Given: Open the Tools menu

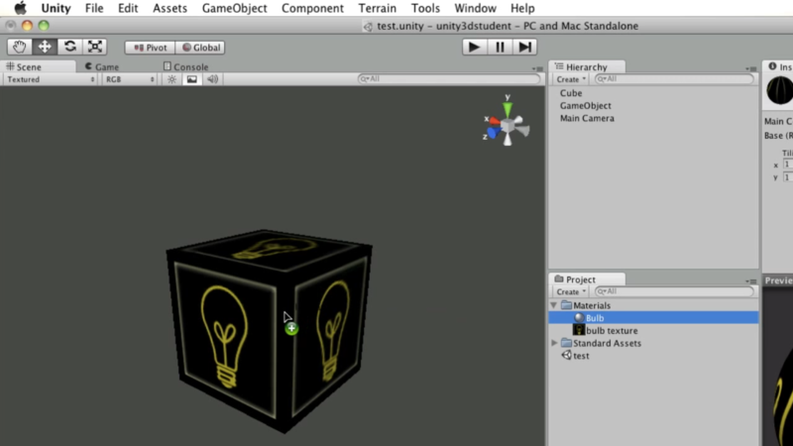Looking at the screenshot, I should (425, 8).
